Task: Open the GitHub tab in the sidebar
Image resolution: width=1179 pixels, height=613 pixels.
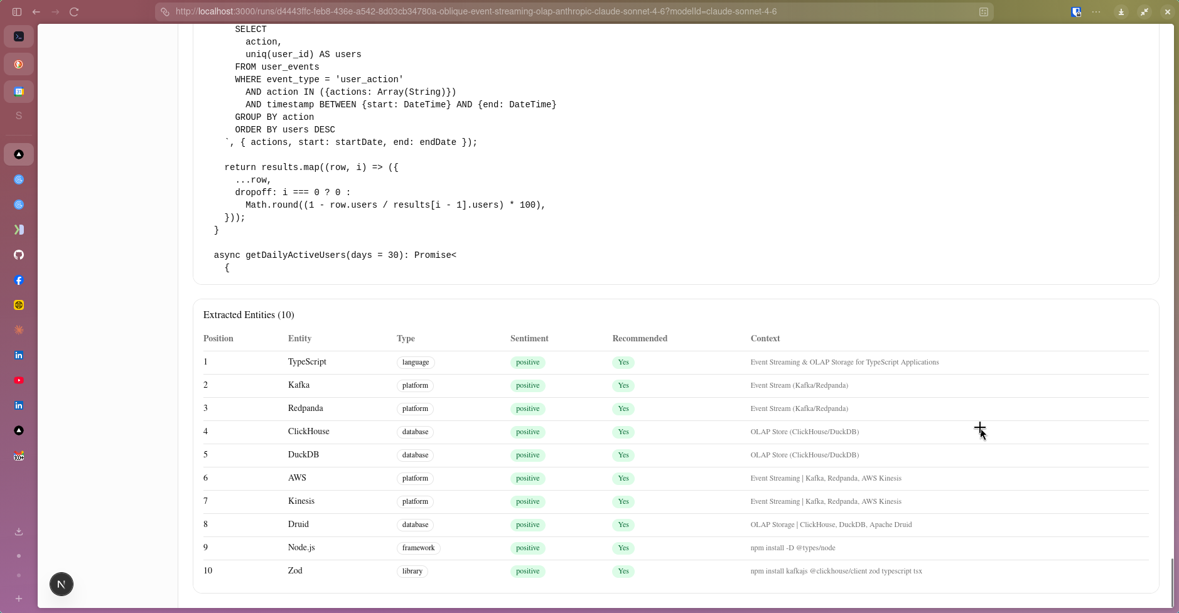Action: [x=19, y=255]
